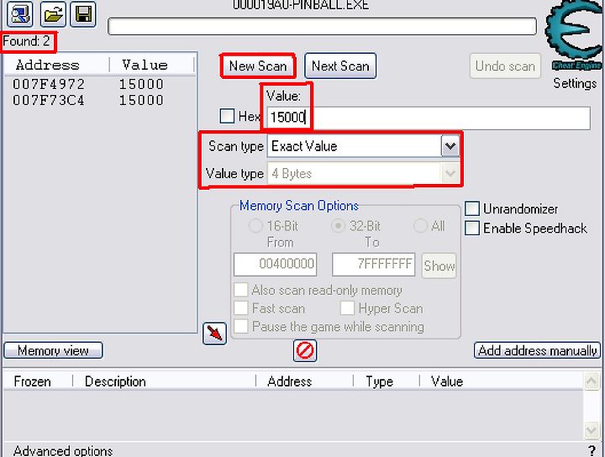Click Add address manually
The image size is (605, 457).
click(x=537, y=350)
